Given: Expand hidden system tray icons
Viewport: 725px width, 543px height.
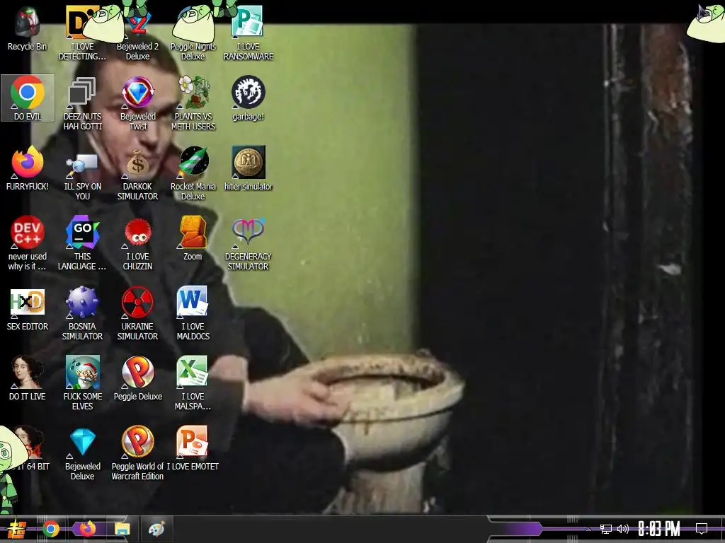Looking at the screenshot, I should [588, 529].
